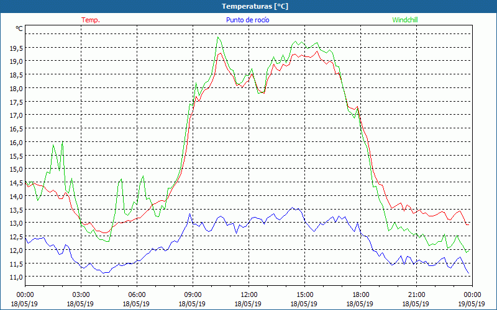Click the "21:00" time label
Viewport: 497px width, 310px height.
click(x=416, y=295)
